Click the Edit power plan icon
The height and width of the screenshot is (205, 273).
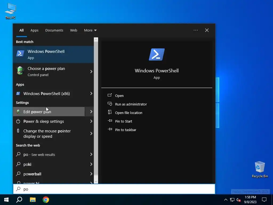(x=18, y=112)
